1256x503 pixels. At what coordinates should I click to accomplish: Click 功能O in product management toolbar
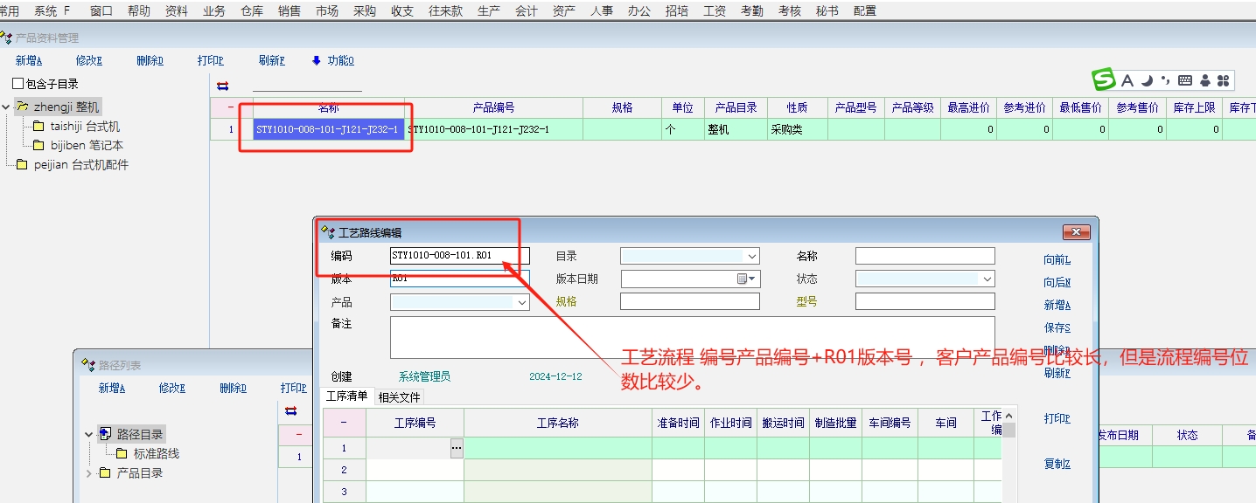pos(333,61)
